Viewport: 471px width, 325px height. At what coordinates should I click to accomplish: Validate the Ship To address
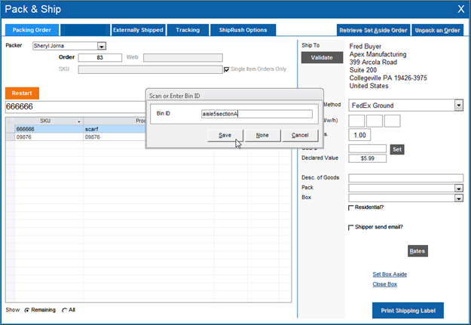(x=322, y=57)
